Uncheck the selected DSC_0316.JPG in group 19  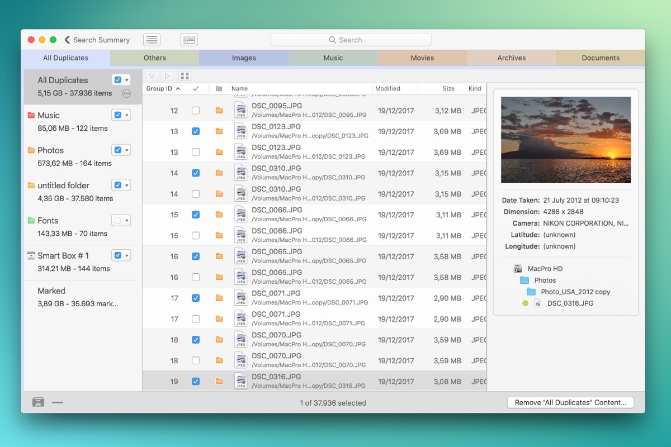pos(196,382)
